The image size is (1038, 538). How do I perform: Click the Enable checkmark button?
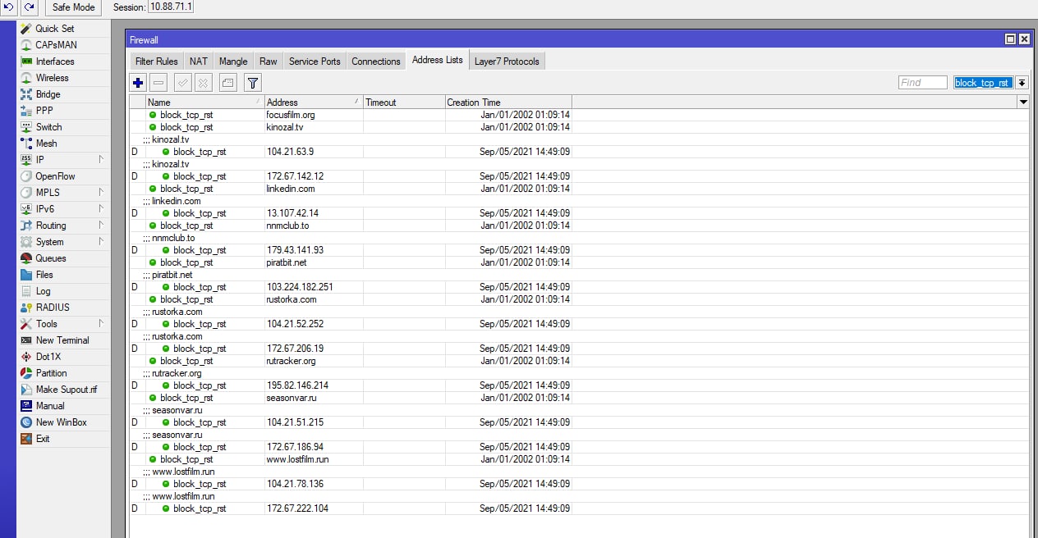(x=182, y=83)
